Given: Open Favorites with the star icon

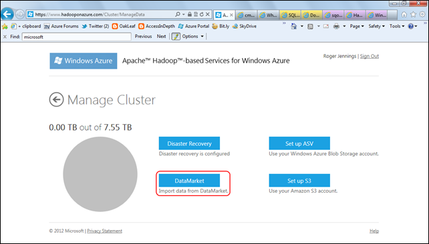Looking at the screenshot, I should click(x=413, y=15).
